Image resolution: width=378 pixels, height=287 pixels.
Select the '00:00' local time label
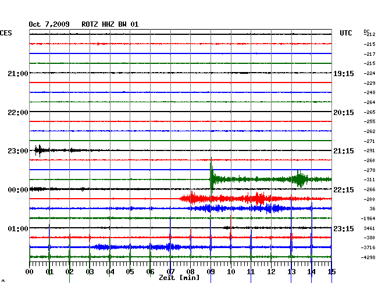pos(18,190)
